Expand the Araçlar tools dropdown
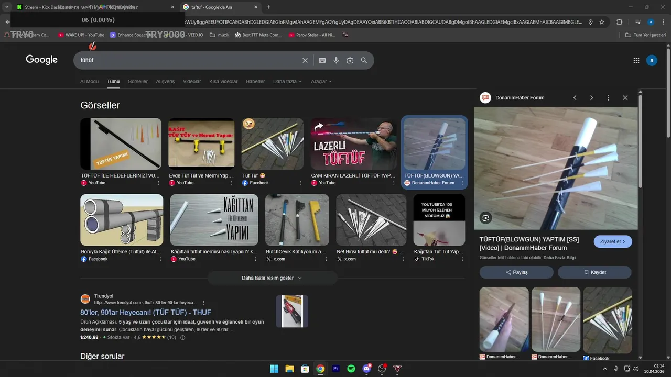This screenshot has width=671, height=377. [x=321, y=82]
